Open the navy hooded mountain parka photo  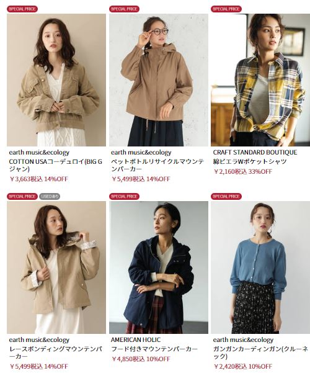tap(159, 267)
